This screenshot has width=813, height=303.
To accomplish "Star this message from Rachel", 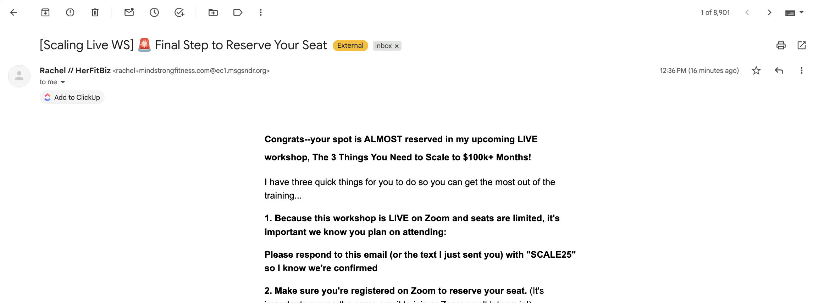I will point(756,71).
